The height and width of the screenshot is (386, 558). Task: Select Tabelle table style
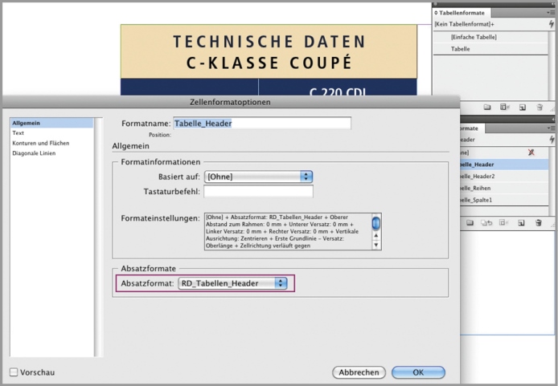490,49
